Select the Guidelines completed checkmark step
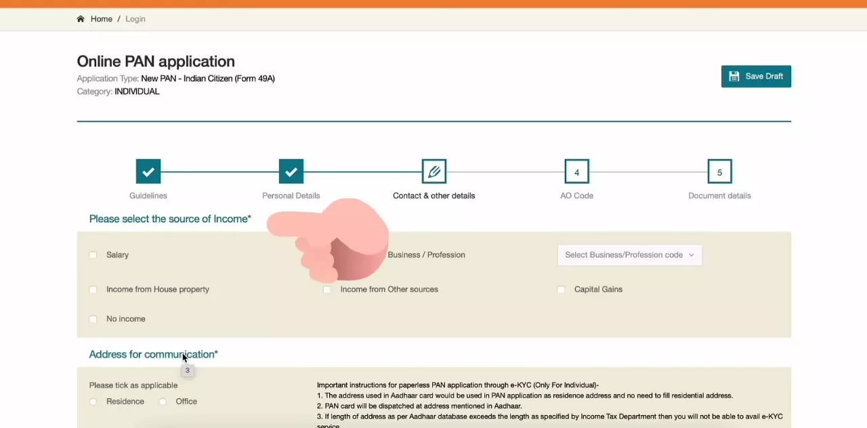Viewport: 867px width, 428px height. coord(148,171)
